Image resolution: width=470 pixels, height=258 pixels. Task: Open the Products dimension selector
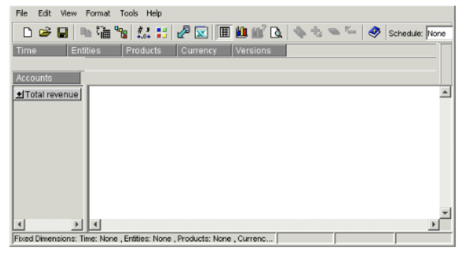[148, 51]
